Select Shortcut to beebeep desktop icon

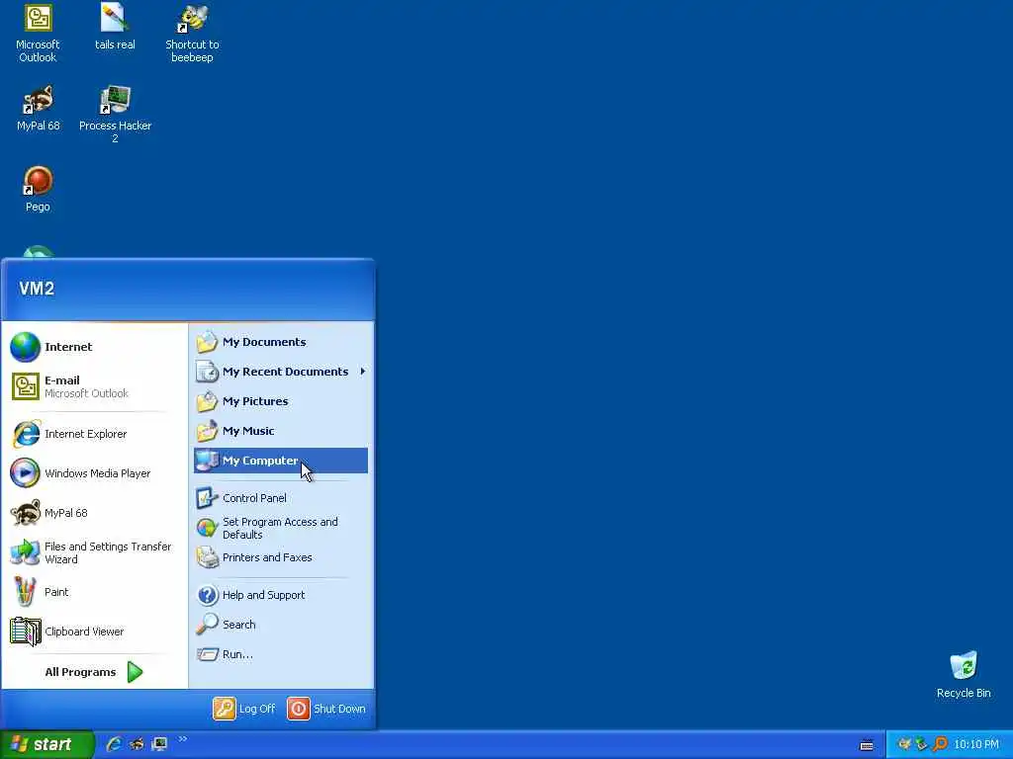pos(192,34)
